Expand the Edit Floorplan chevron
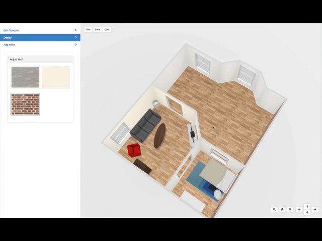Viewport: 322px width, 241px height. tap(76, 30)
